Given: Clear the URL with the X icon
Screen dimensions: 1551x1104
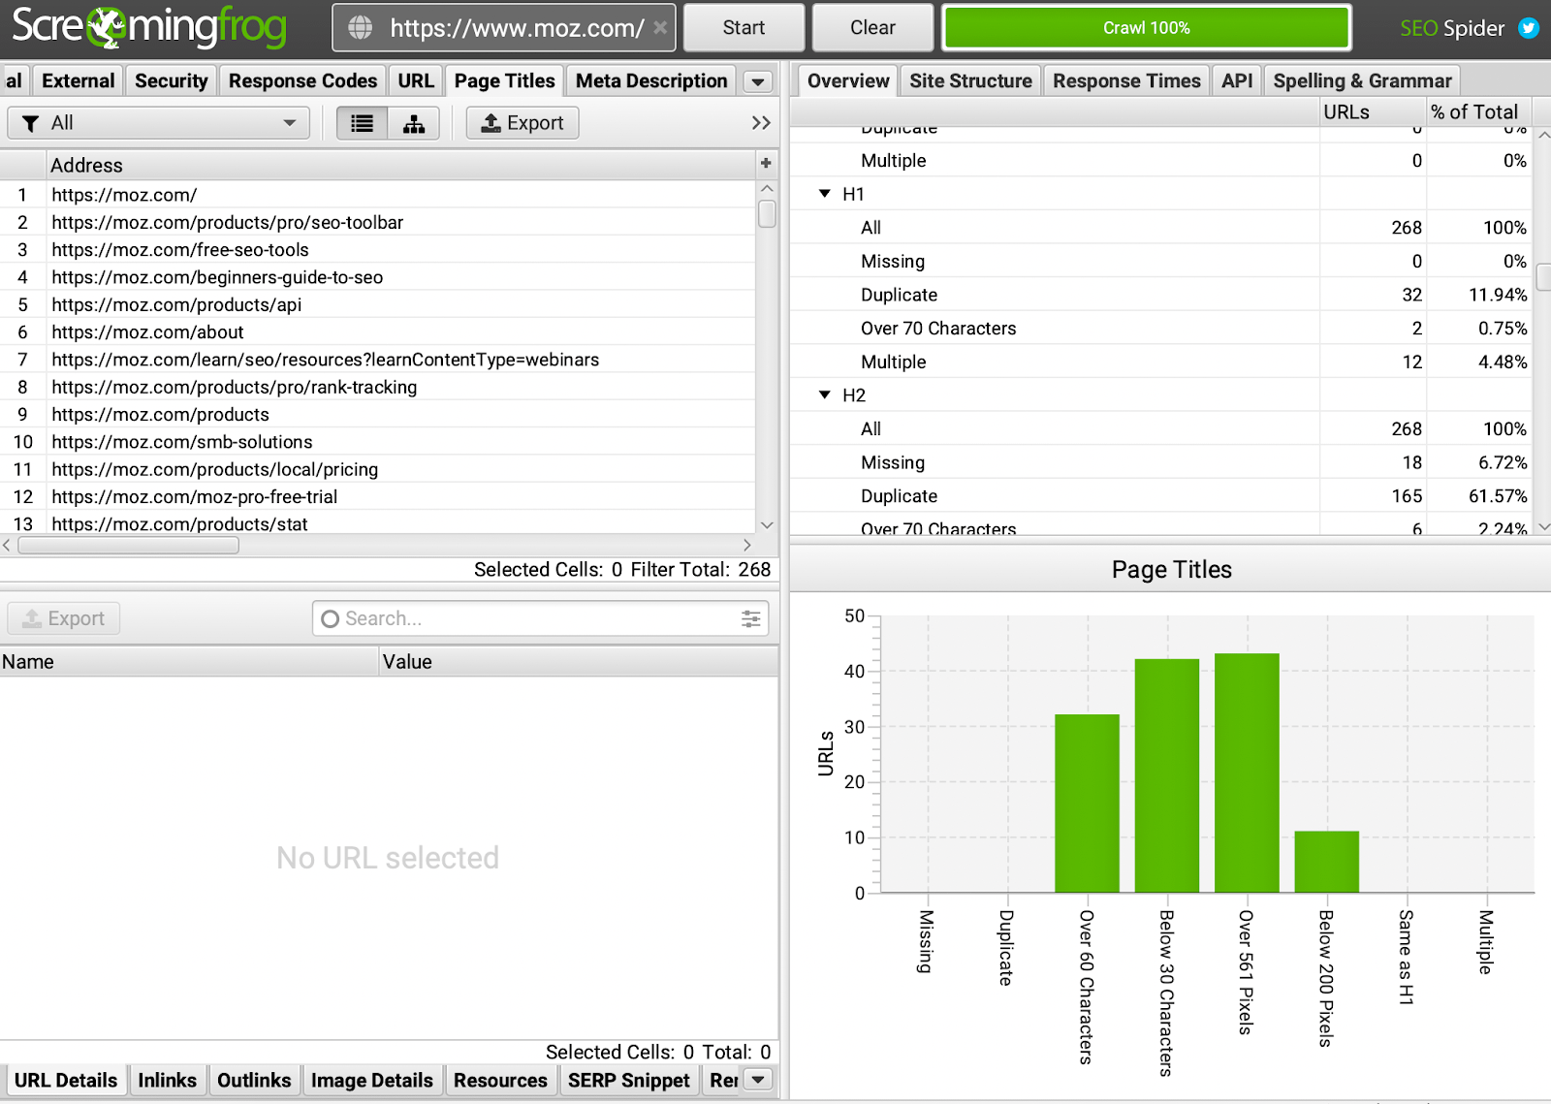Looking at the screenshot, I should [660, 27].
